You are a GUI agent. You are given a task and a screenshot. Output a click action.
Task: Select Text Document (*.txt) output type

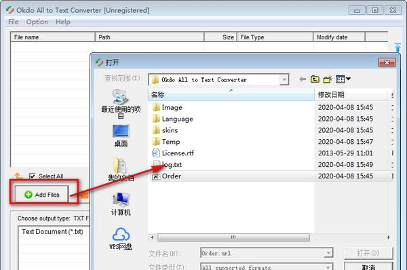(x=52, y=231)
